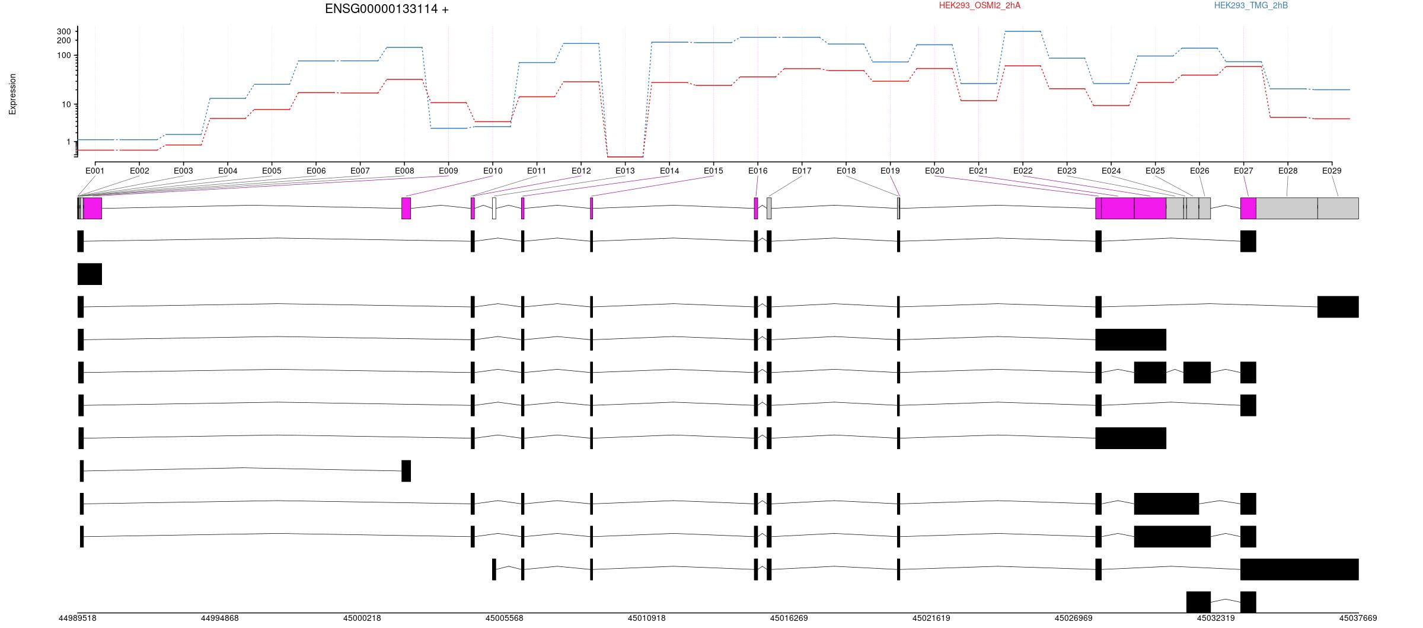This screenshot has width=1423, height=628.
Task: Click the first magenta exon in gene model
Action: (x=92, y=209)
